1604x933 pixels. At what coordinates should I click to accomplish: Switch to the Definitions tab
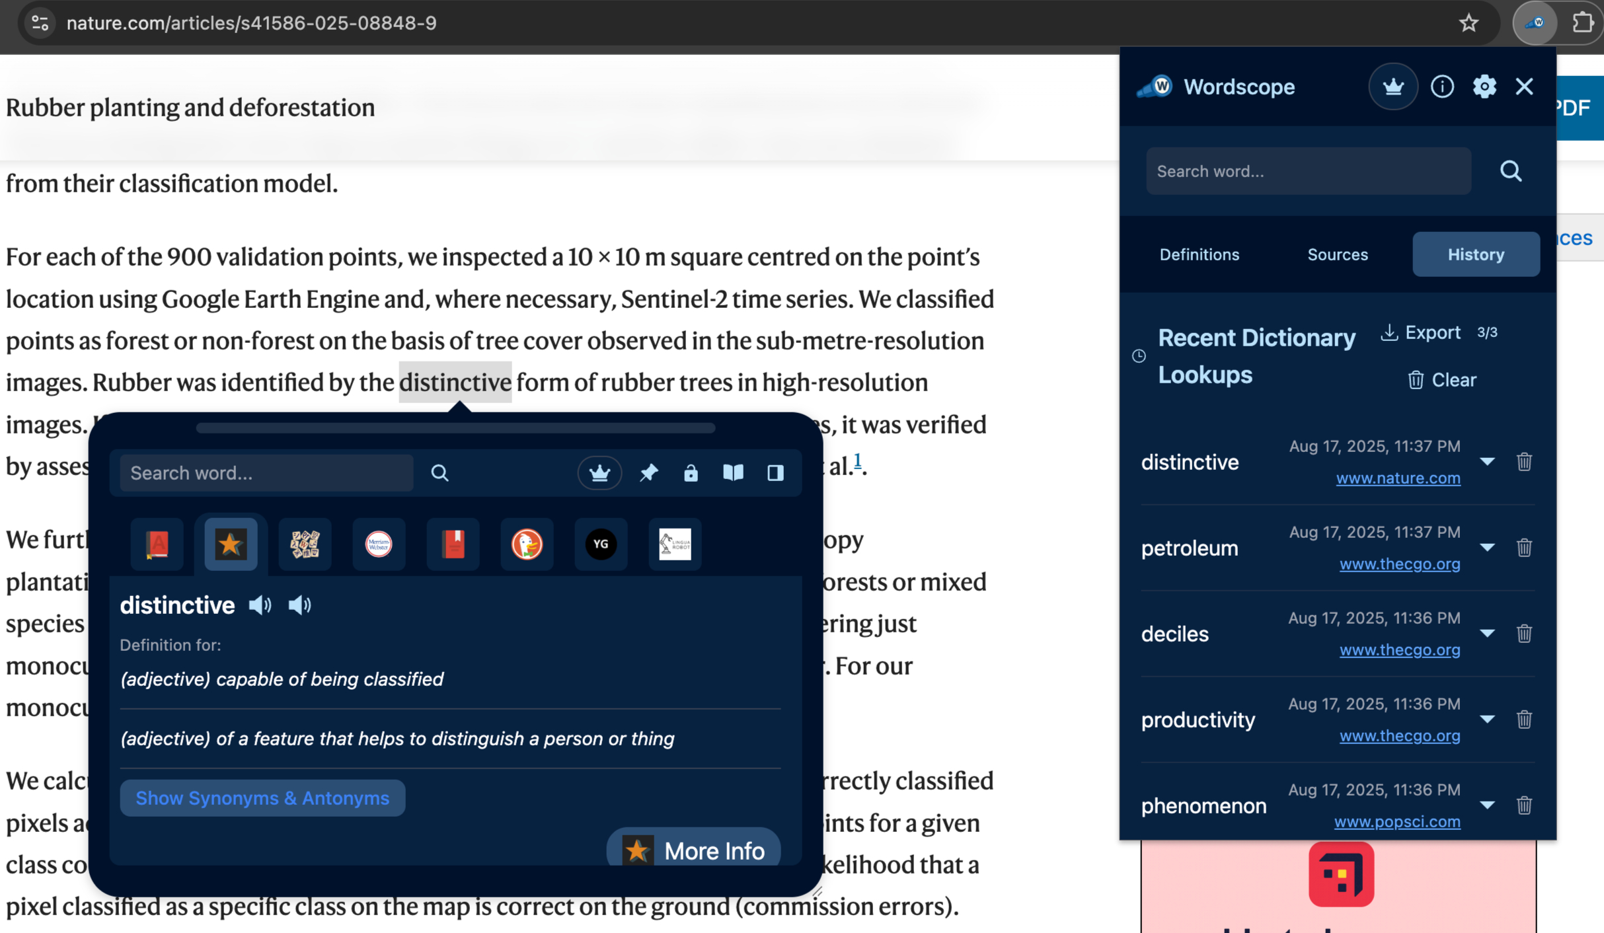tap(1199, 254)
